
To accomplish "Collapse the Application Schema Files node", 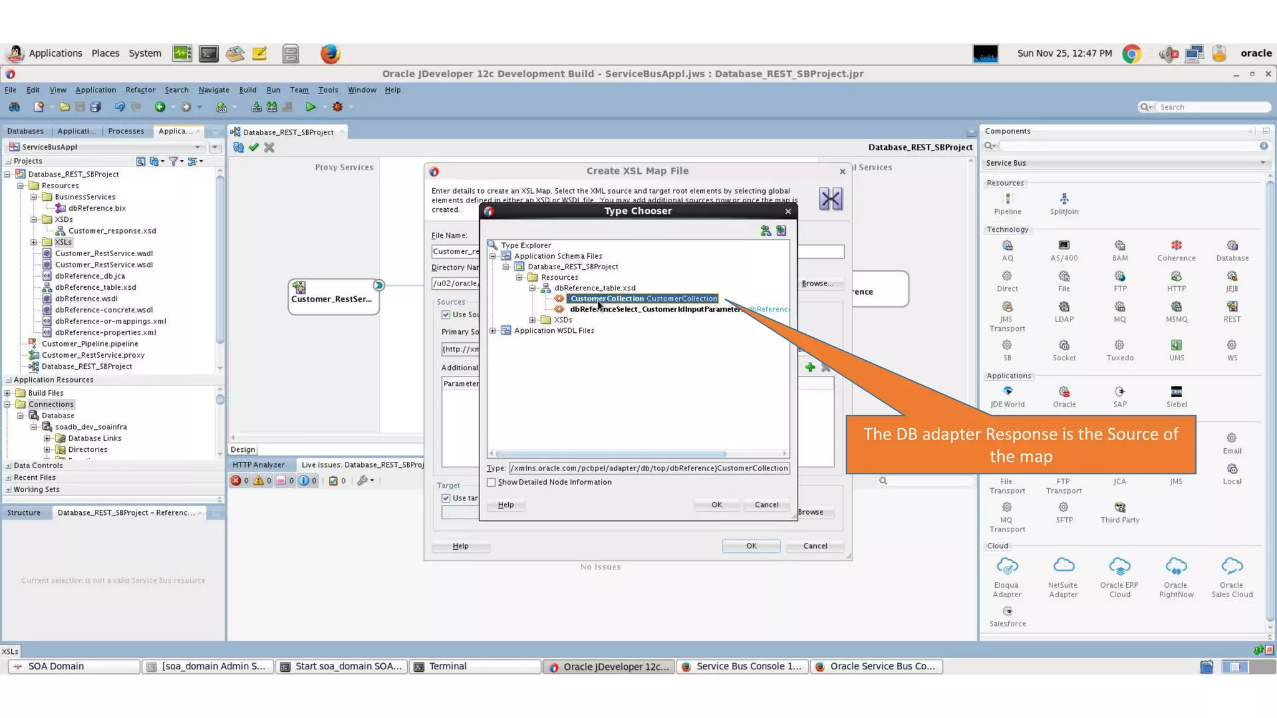I will pos(493,256).
